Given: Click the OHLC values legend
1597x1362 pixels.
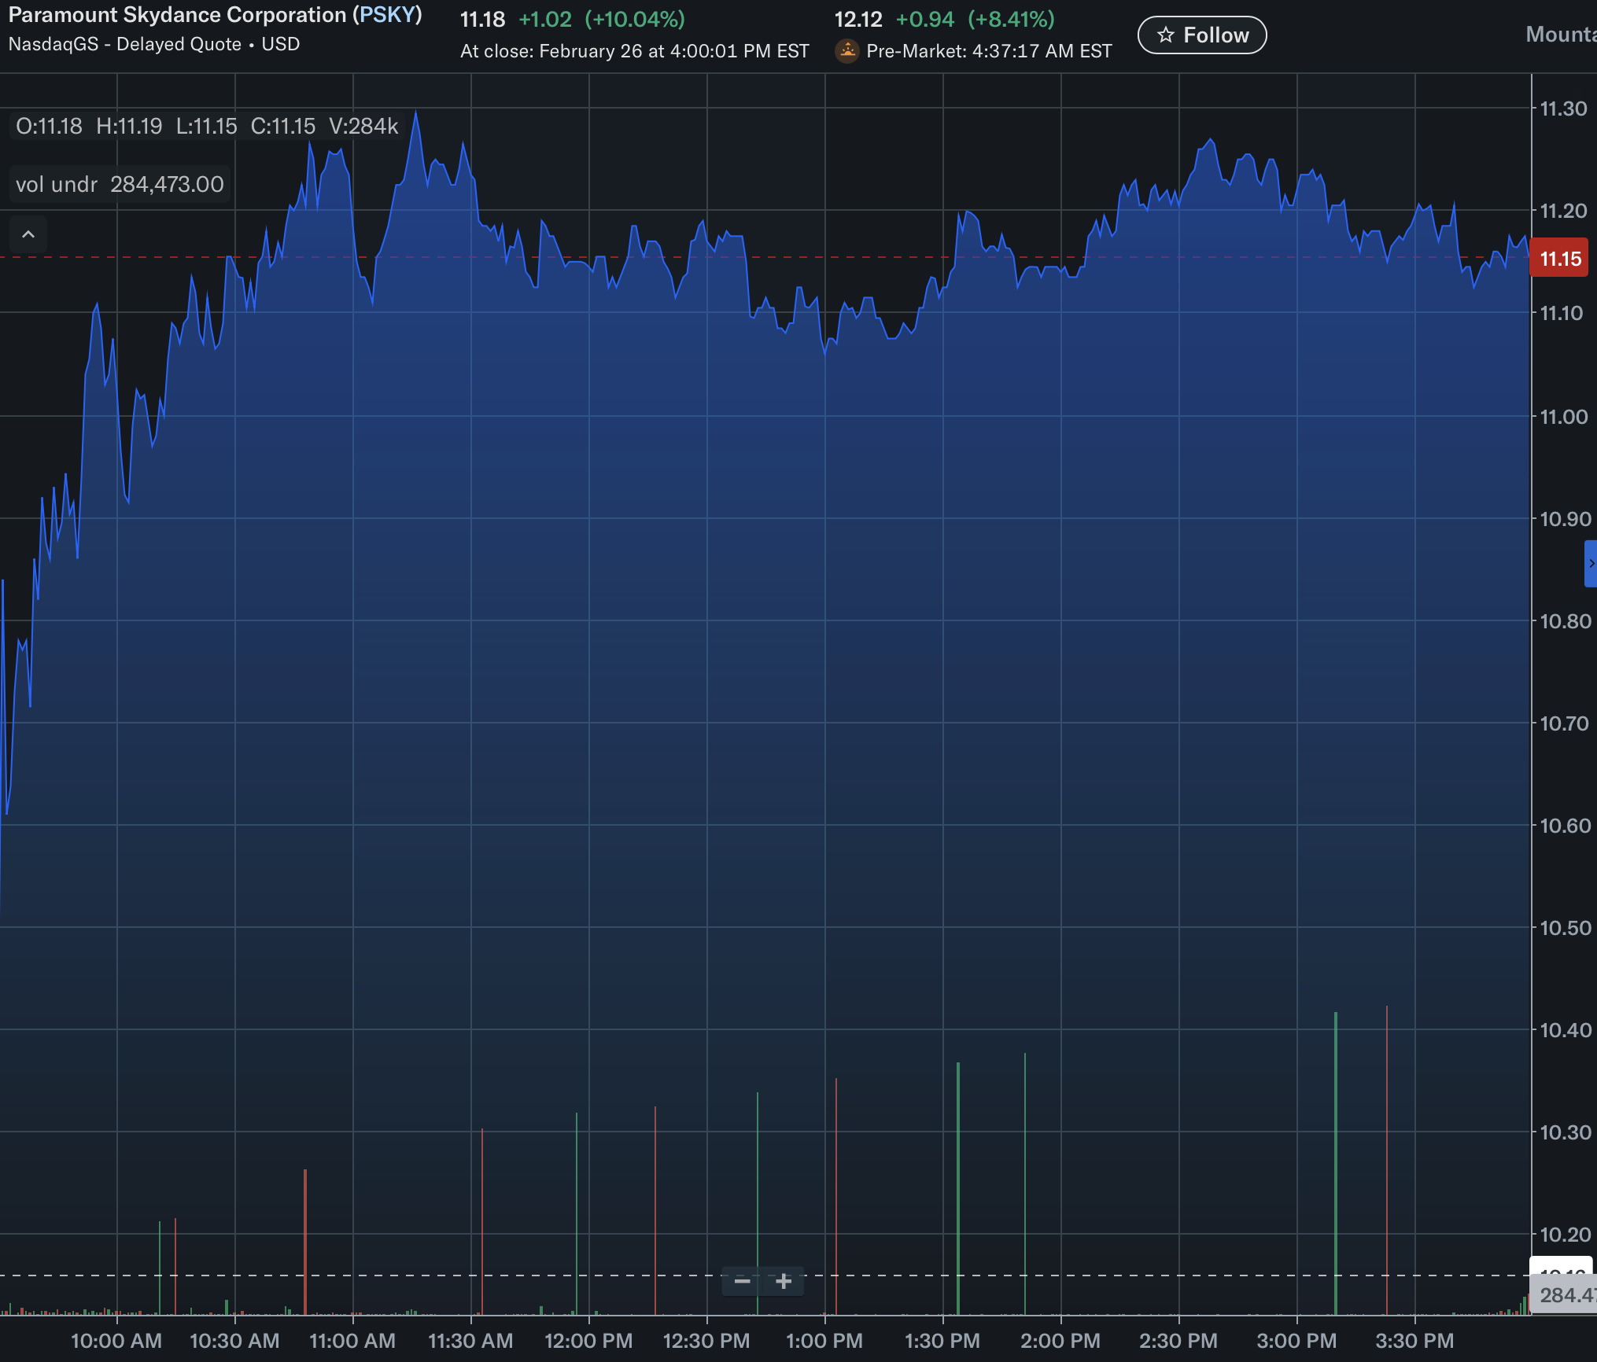Looking at the screenshot, I should pyautogui.click(x=207, y=126).
